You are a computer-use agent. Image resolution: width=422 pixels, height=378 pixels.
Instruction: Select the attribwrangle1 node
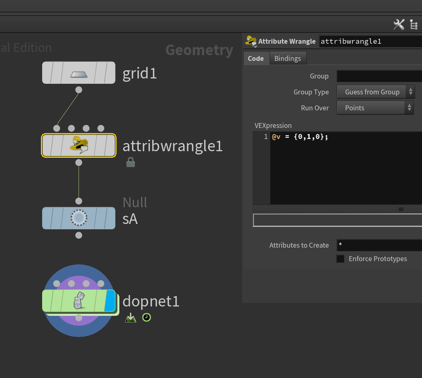pos(79,145)
